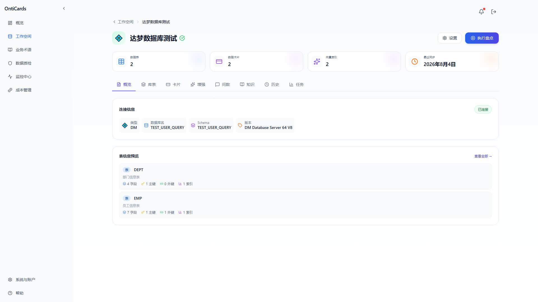This screenshot has height=302, width=538.
Task: Click 1 索引 chart icon in the EMP row
Action: 180,213
